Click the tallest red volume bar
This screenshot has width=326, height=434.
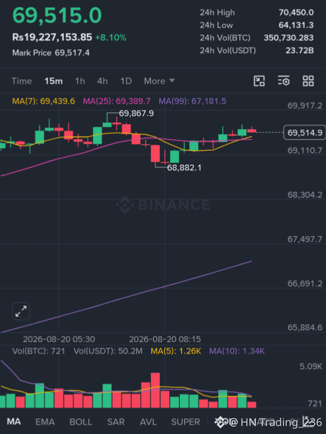(x=155, y=390)
